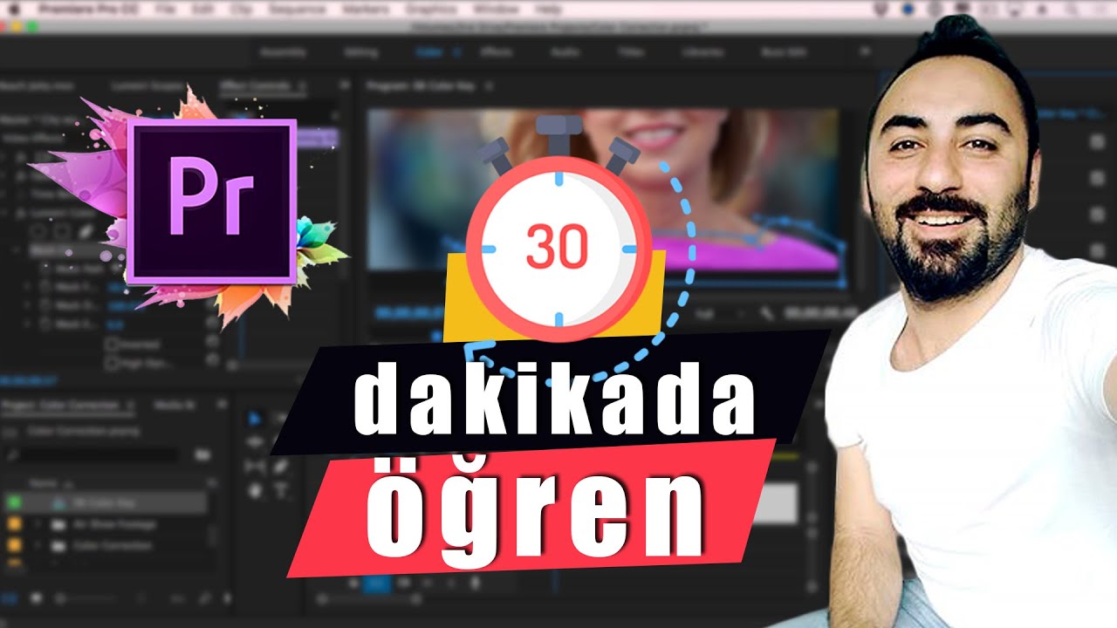Switch to the Color workspace
The image size is (1117, 628).
pos(428,52)
